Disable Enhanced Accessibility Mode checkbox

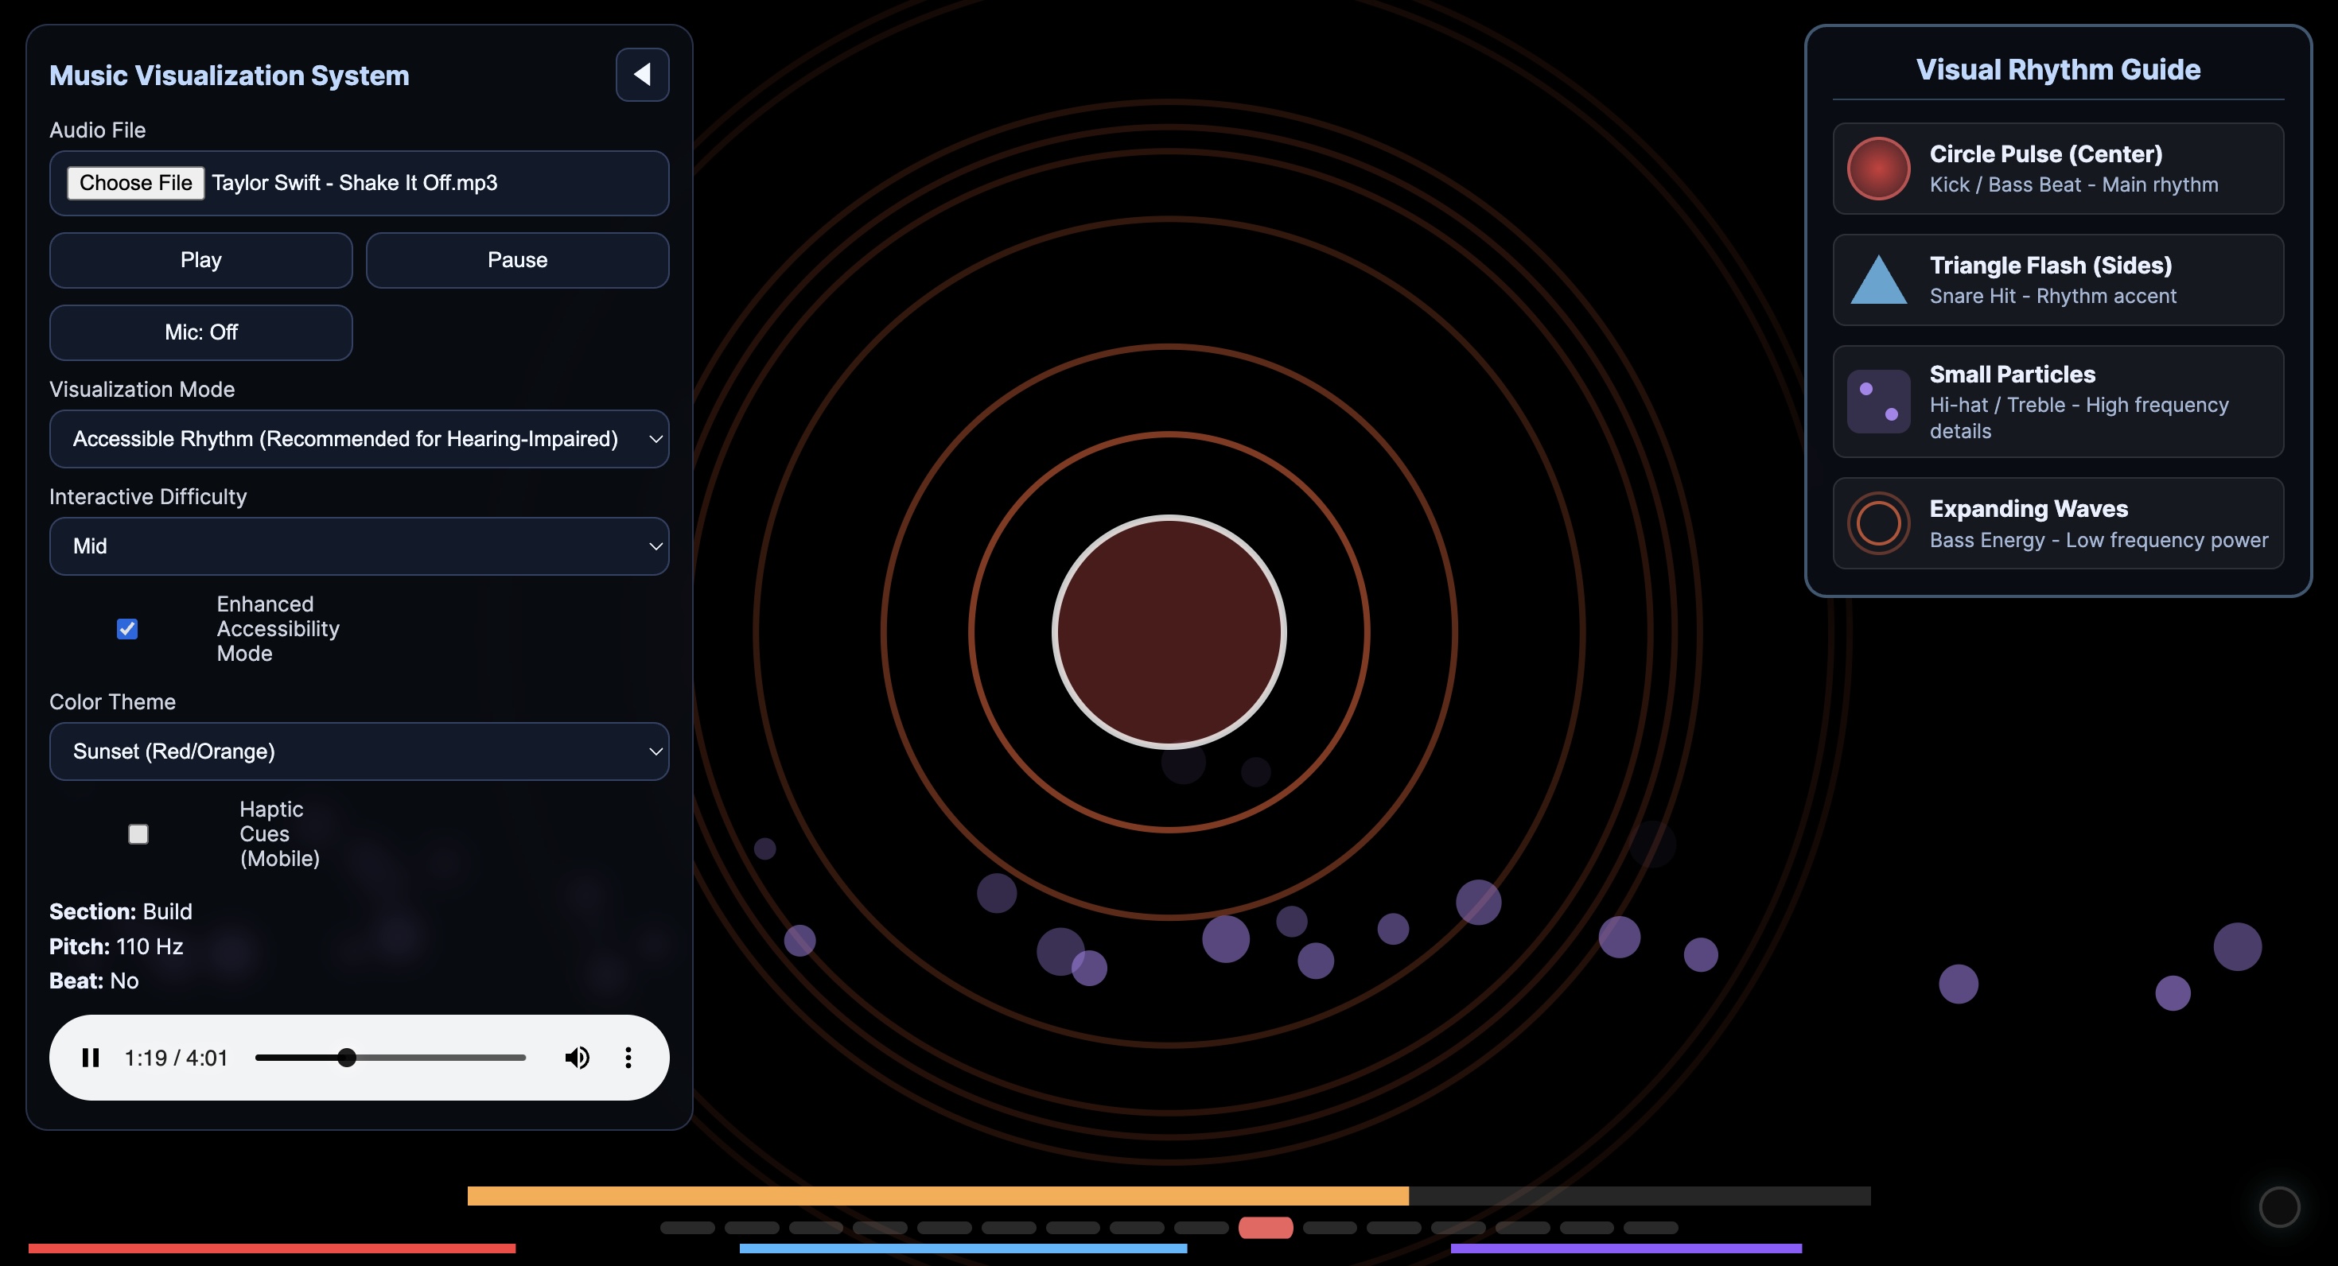pyautogui.click(x=127, y=629)
